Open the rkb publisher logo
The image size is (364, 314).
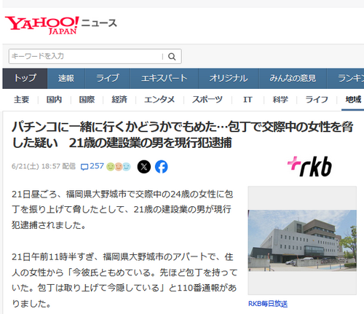tap(309, 166)
